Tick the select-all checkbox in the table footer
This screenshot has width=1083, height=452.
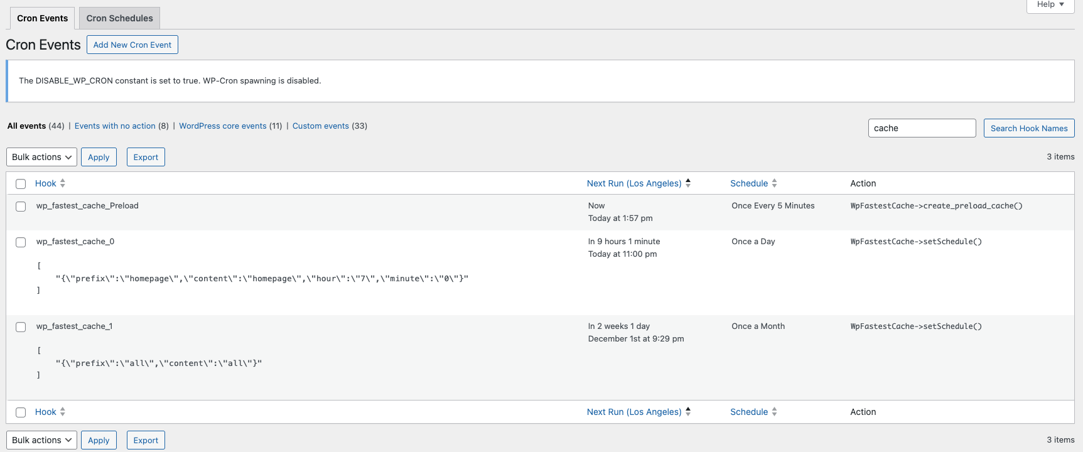(x=21, y=412)
